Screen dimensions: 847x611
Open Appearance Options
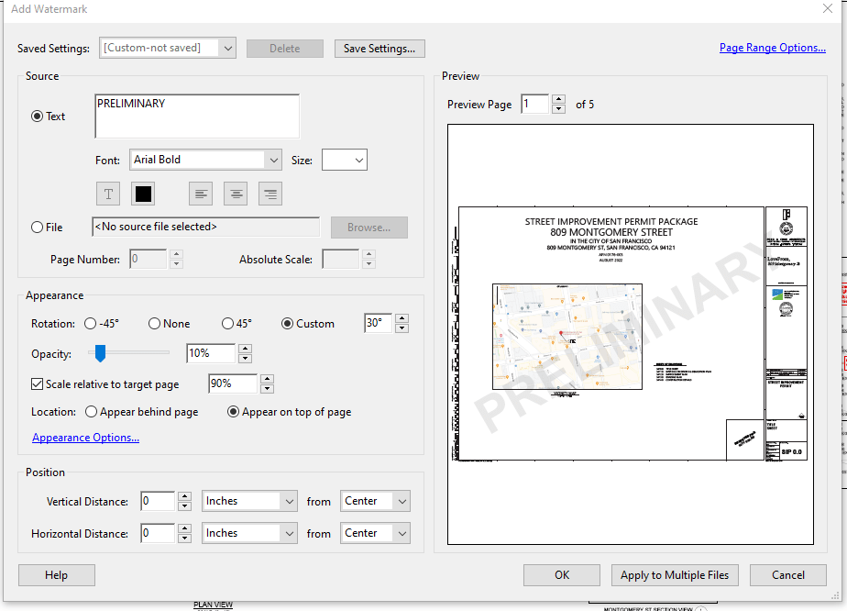click(x=85, y=438)
